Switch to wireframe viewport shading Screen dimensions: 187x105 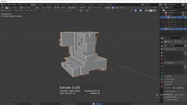pyautogui.click(x=149, y=10)
